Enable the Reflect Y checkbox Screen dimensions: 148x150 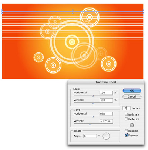tap(126, 119)
